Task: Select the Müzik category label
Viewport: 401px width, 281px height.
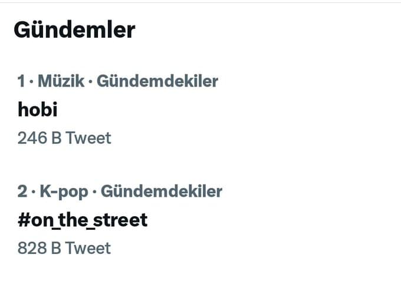Action: [x=61, y=81]
